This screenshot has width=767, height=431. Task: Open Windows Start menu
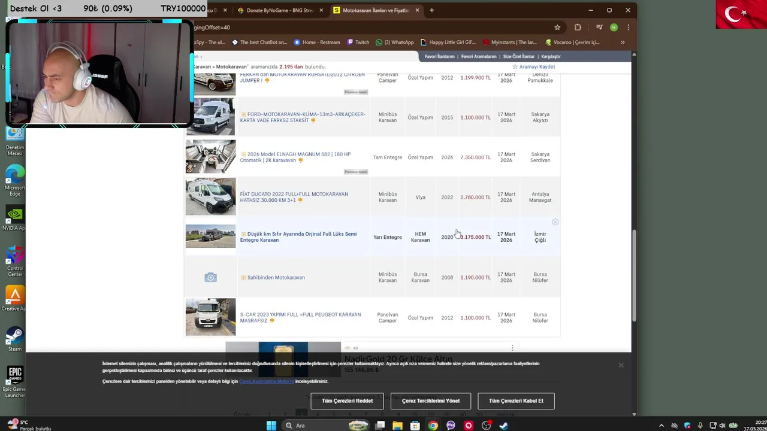[271, 426]
